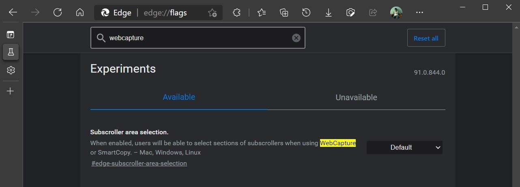The width and height of the screenshot is (520, 187).
Task: Open the Home page
Action: pyautogui.click(x=80, y=13)
